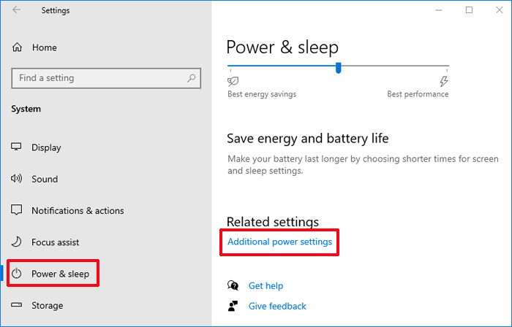Click the Power & sleep power icon
The width and height of the screenshot is (512, 327).
point(17,274)
